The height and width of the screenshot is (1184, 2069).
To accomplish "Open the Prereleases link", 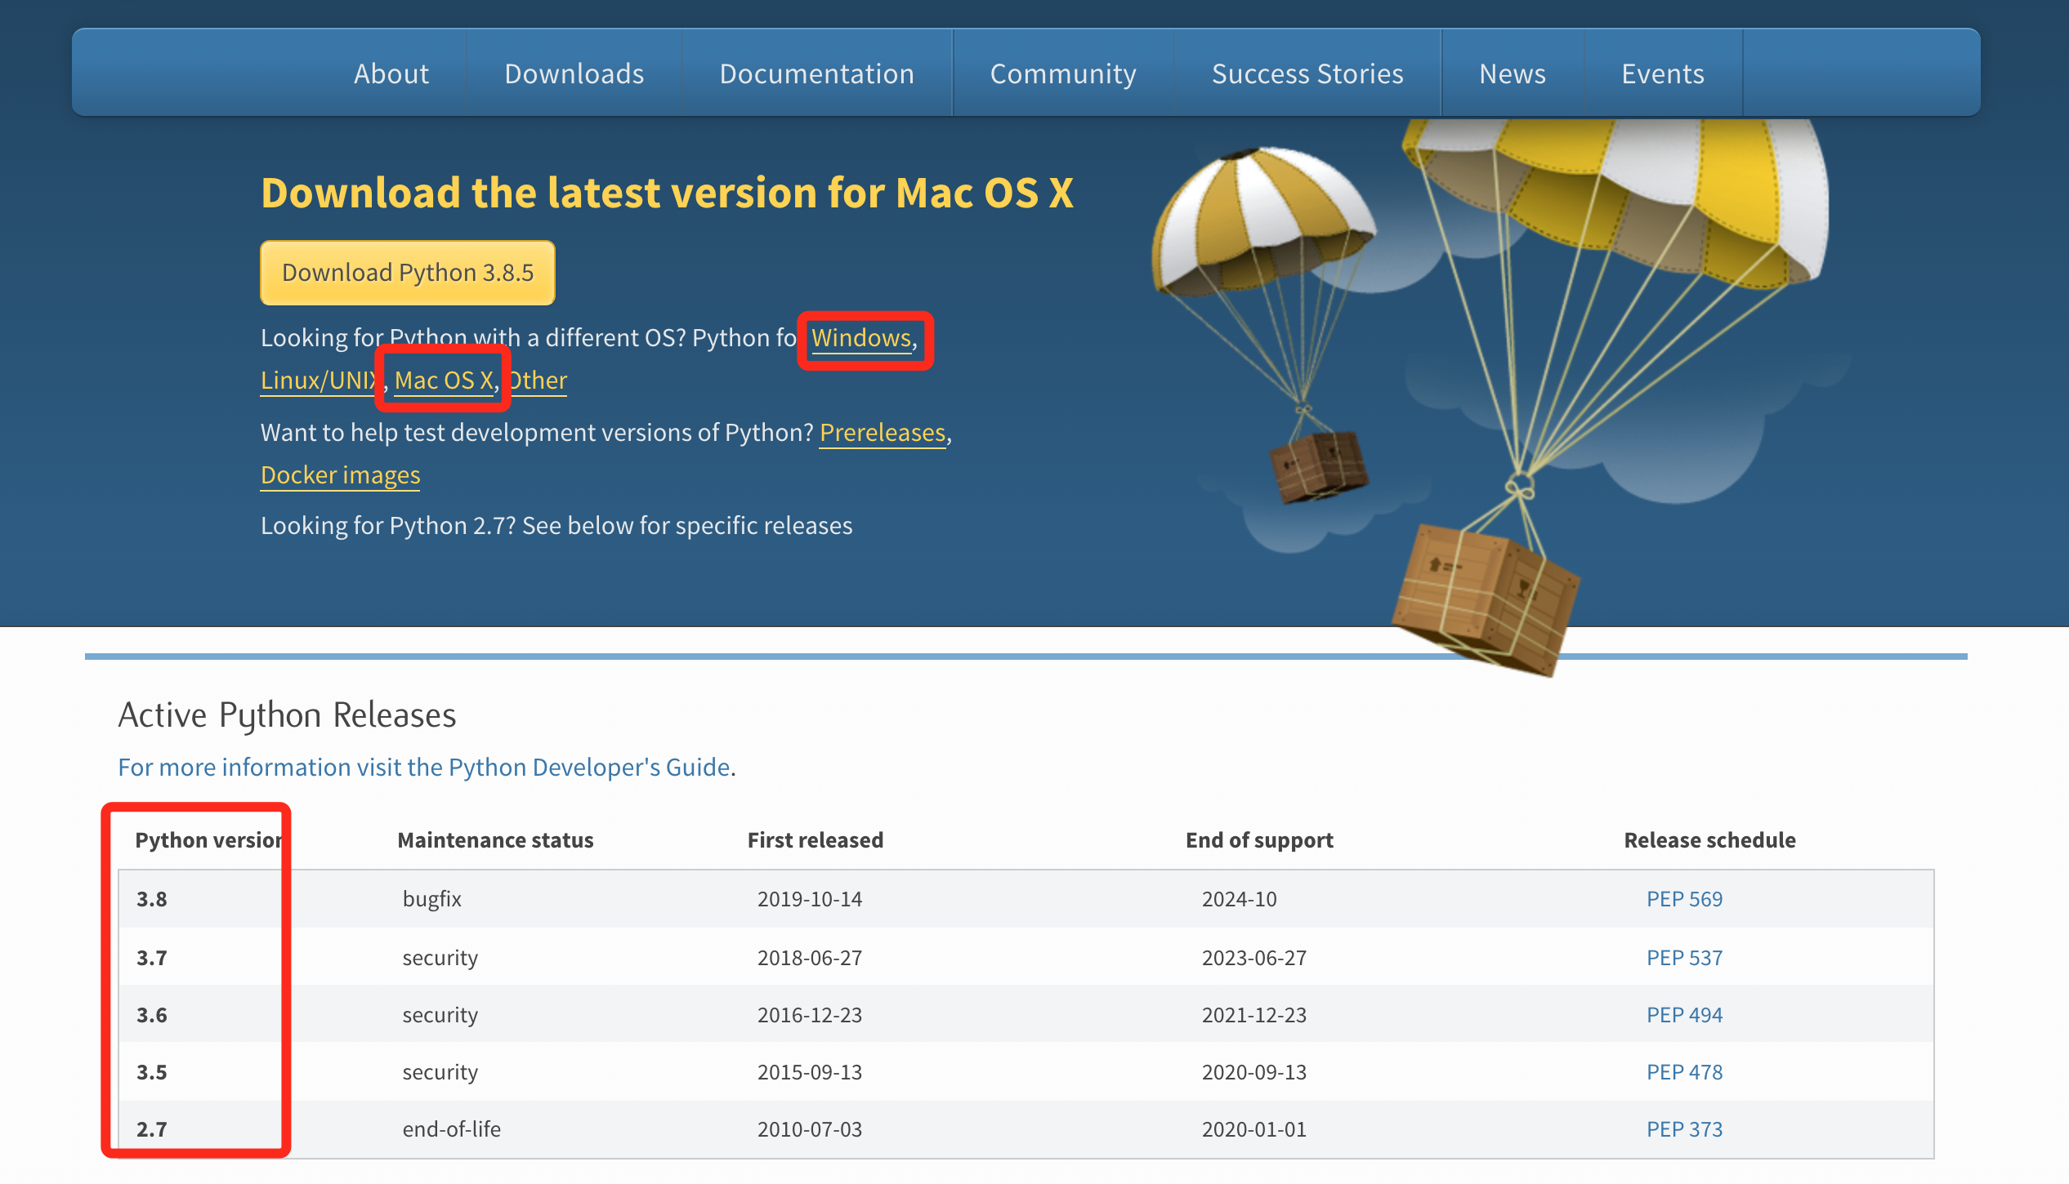I will (x=883, y=433).
